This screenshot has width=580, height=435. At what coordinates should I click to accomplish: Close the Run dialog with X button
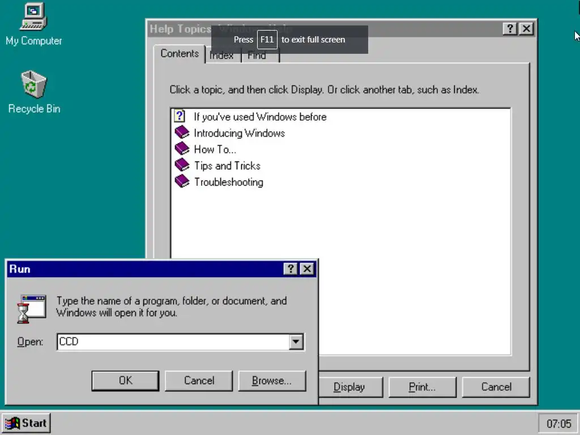307,268
